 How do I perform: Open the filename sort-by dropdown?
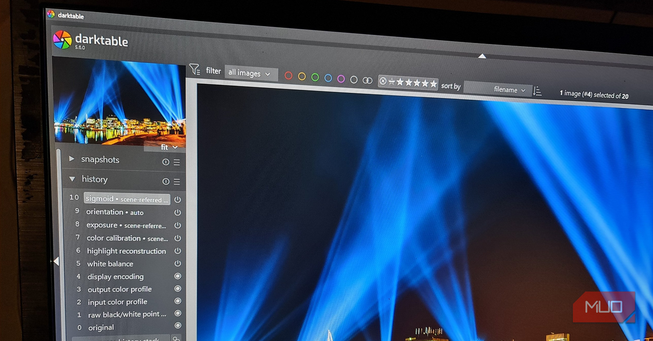coord(497,89)
